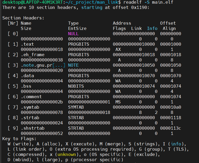This screenshot has height=163, width=199.
Task: Click the blue 'Info' column header
Action: pos(152,28)
